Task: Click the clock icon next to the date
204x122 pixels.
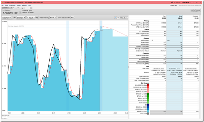Action: 172,2
